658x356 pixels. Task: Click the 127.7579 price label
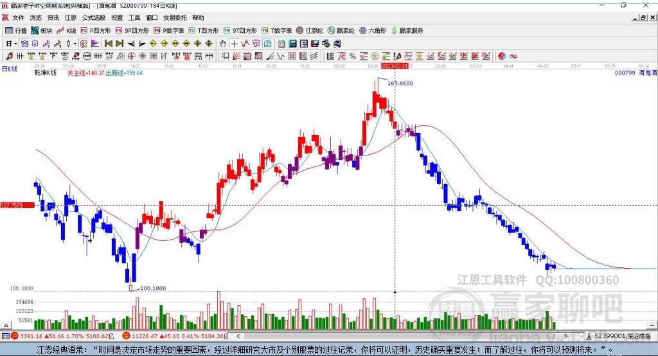pyautogui.click(x=17, y=205)
